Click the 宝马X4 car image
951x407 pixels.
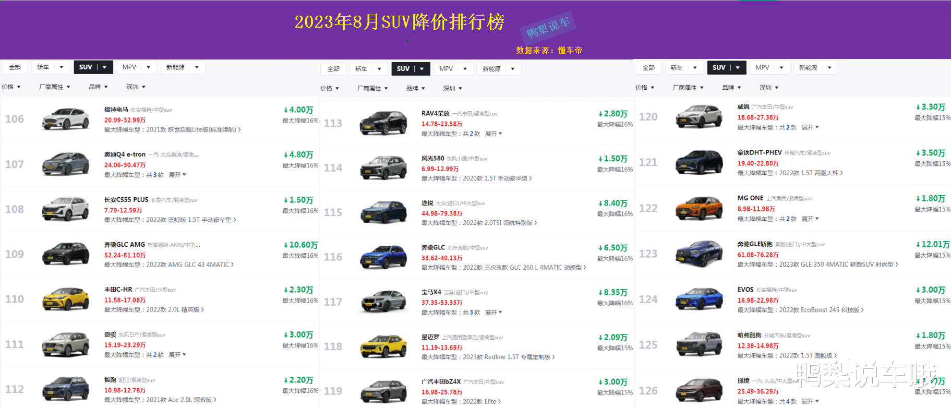(x=383, y=302)
